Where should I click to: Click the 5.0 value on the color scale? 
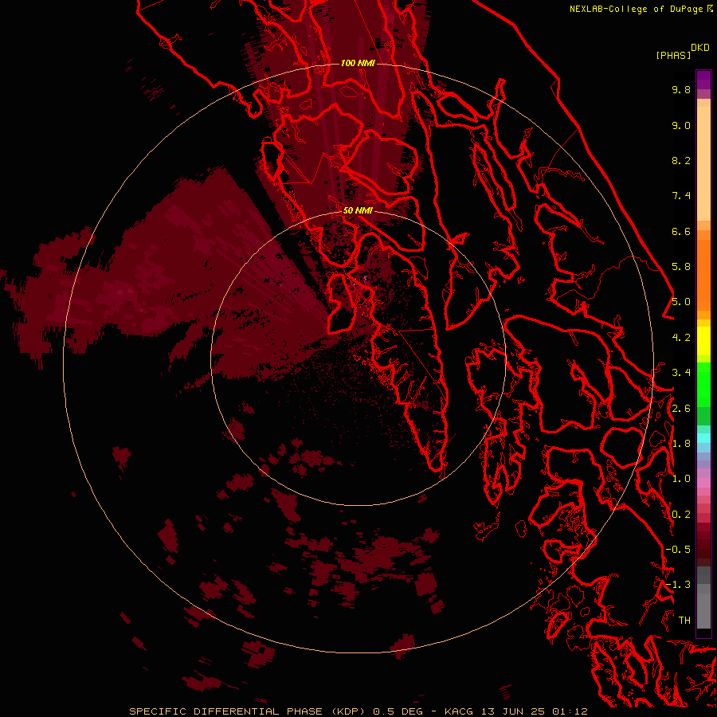tap(681, 302)
